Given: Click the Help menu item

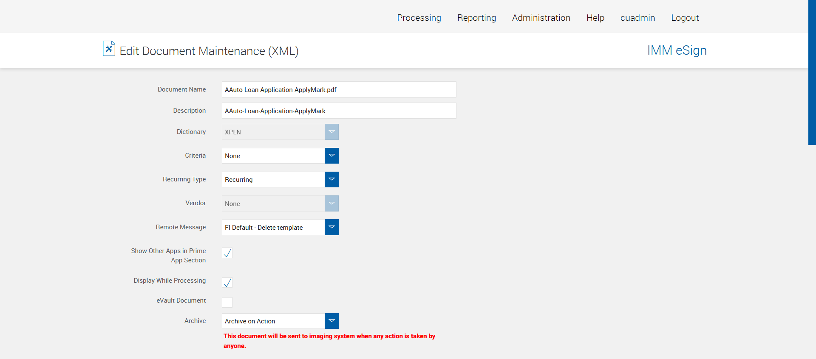Looking at the screenshot, I should pyautogui.click(x=595, y=18).
